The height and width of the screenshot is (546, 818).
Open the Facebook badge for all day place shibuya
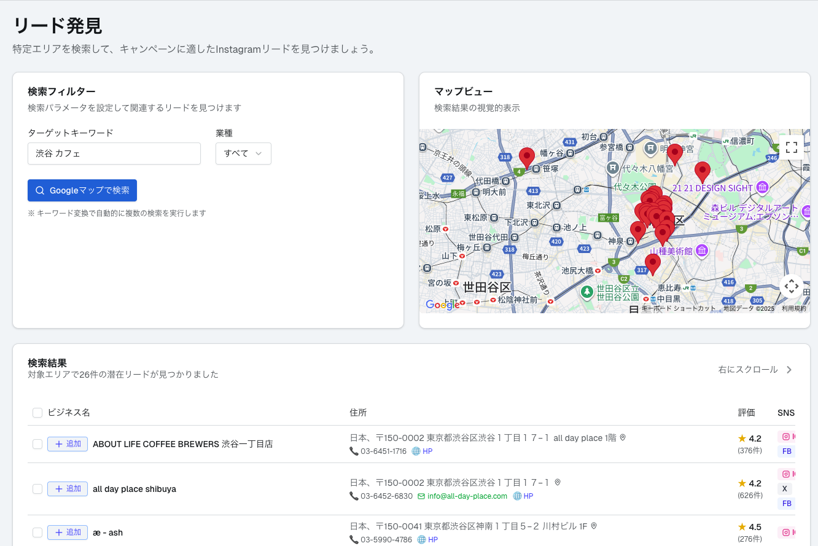[787, 503]
